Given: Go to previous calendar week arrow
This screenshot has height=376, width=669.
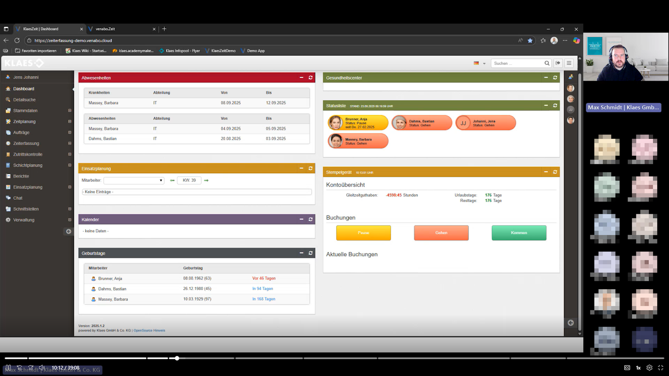Looking at the screenshot, I should coord(172,180).
